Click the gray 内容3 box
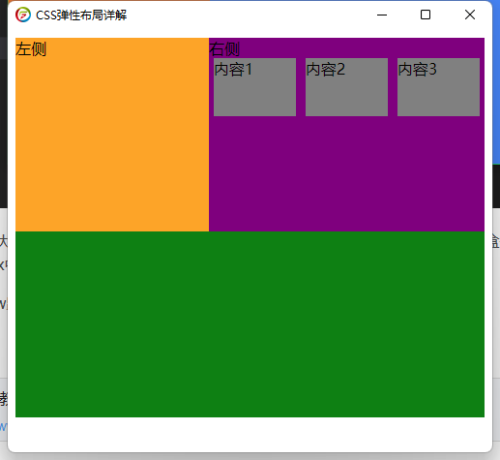This screenshot has width=500, height=460. tap(438, 87)
